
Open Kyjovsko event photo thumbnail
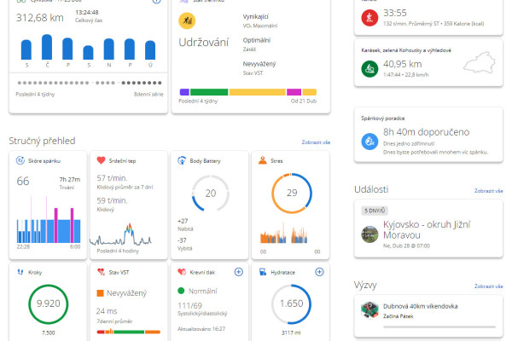coord(369,234)
